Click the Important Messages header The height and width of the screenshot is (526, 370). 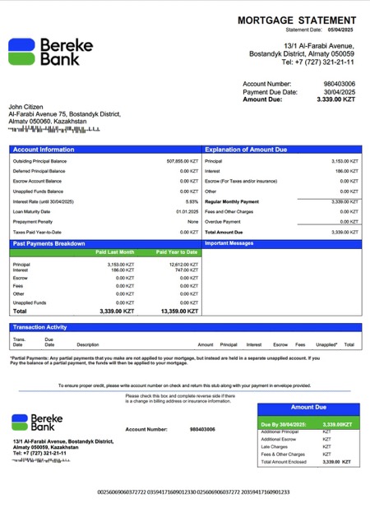(282, 244)
